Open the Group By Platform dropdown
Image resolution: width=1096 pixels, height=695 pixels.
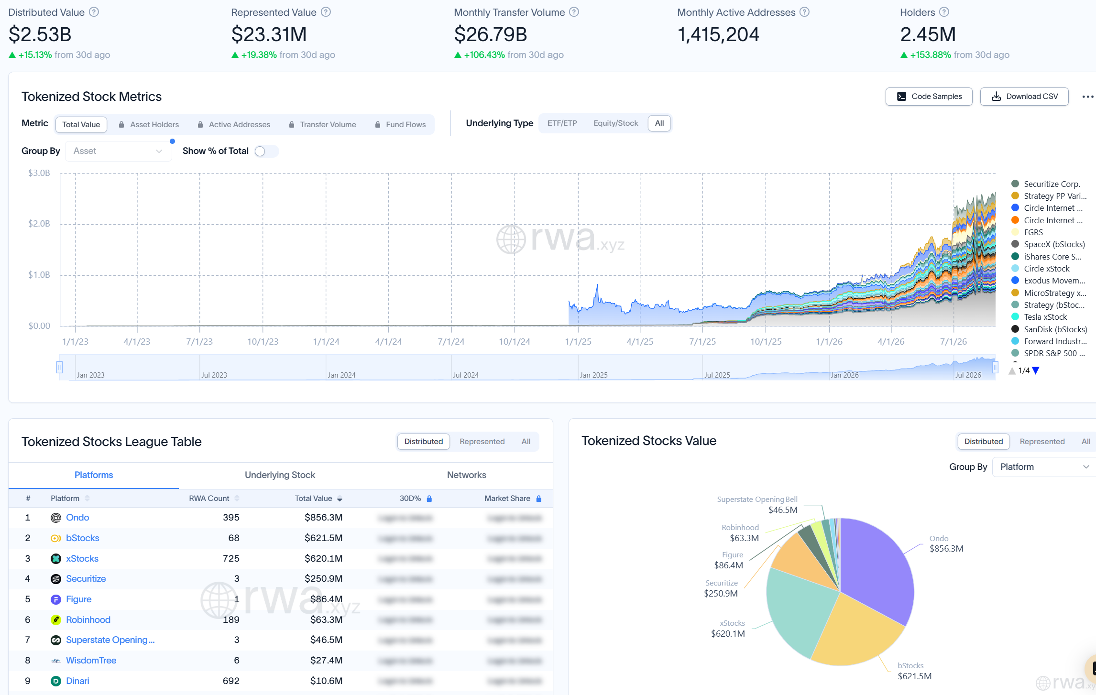[1044, 467]
